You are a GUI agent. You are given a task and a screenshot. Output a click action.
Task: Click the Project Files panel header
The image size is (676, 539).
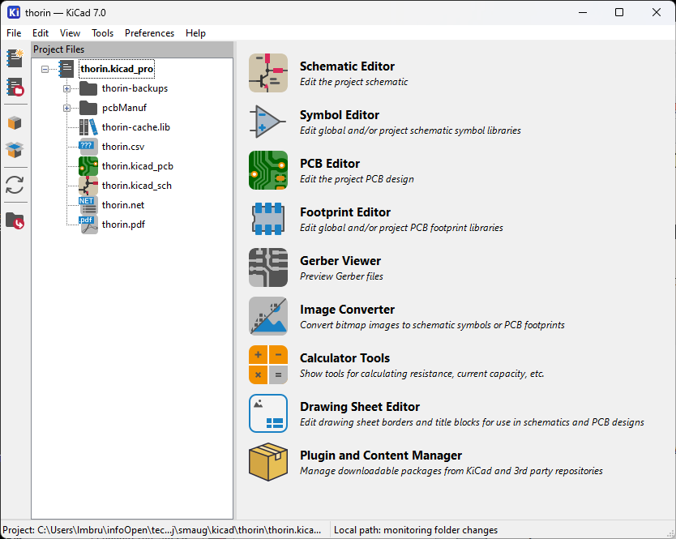tap(132, 49)
